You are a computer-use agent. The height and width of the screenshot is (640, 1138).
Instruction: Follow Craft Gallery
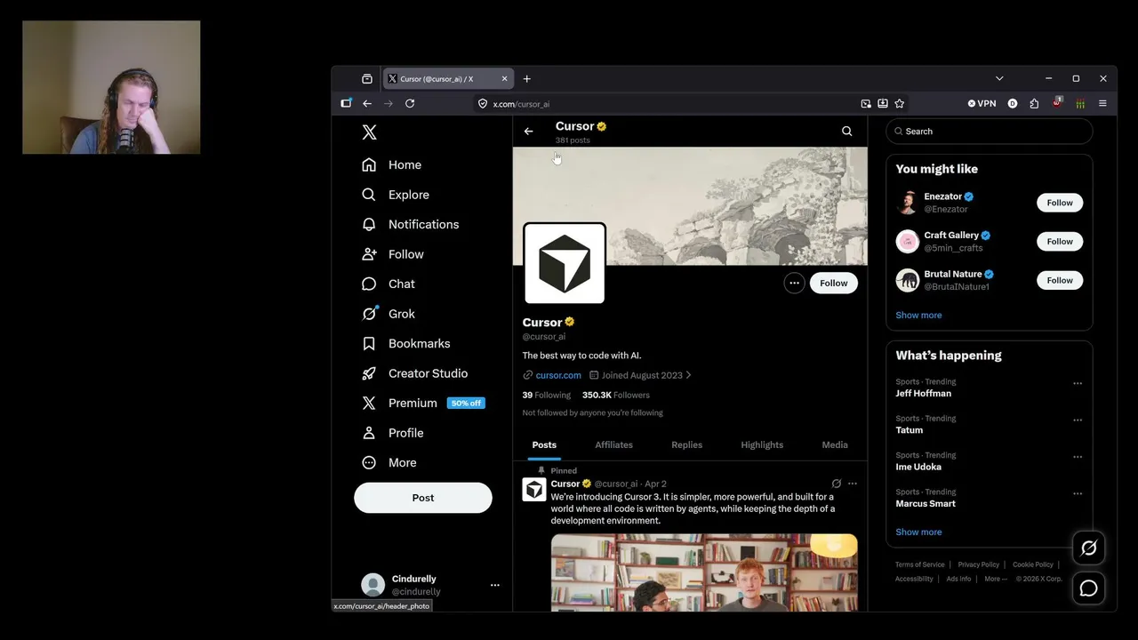point(1060,242)
